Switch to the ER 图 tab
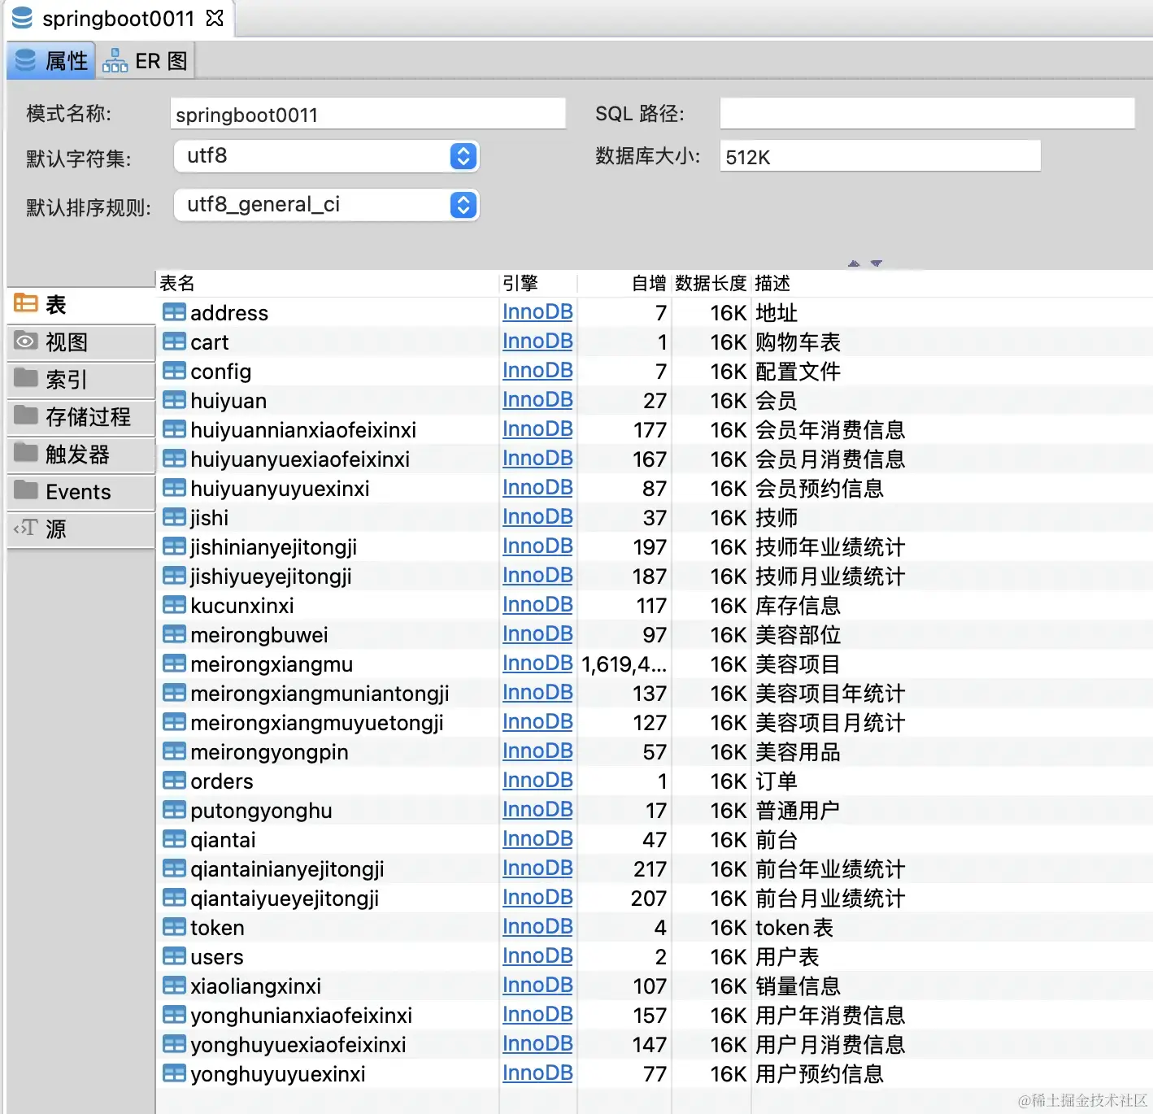 [x=146, y=61]
